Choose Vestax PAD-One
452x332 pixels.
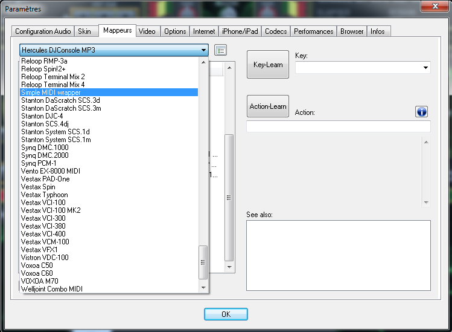pyautogui.click(x=109, y=179)
